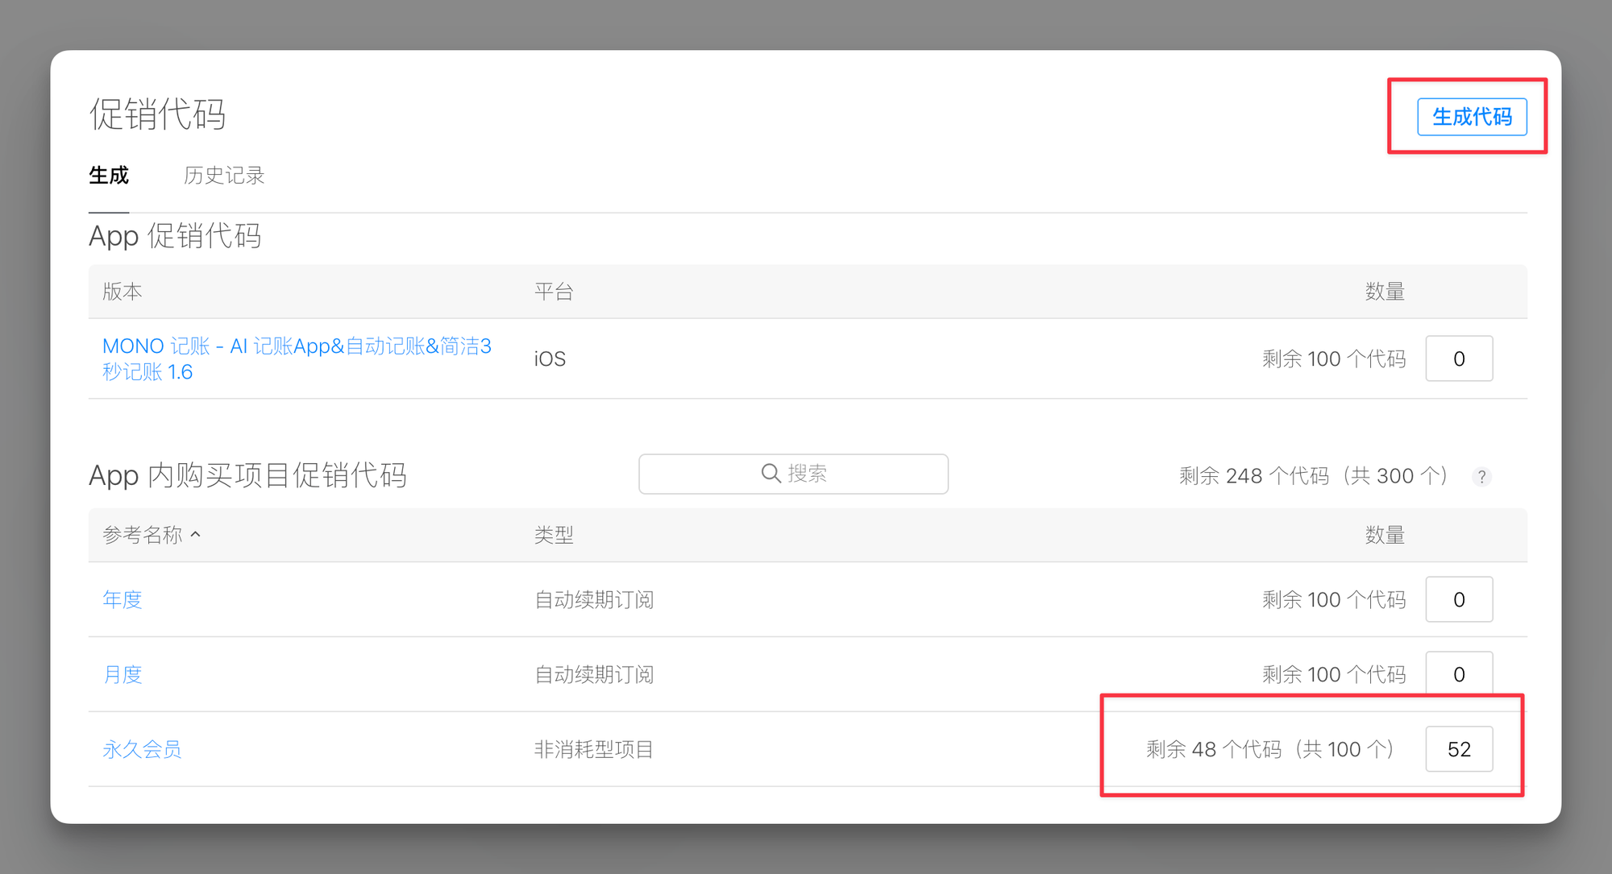Open the 永久会员 item link
This screenshot has height=874, width=1612.
click(142, 749)
